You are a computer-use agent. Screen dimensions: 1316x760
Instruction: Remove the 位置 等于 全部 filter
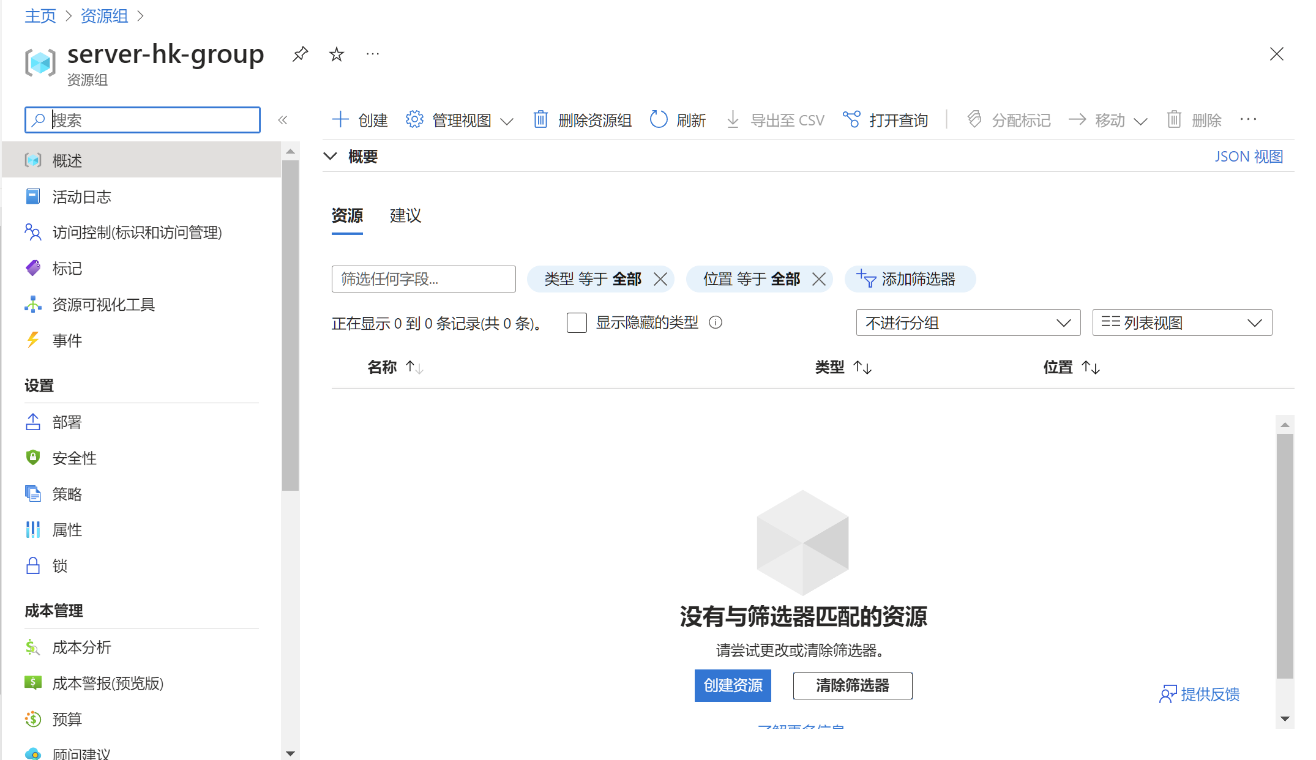pos(819,279)
